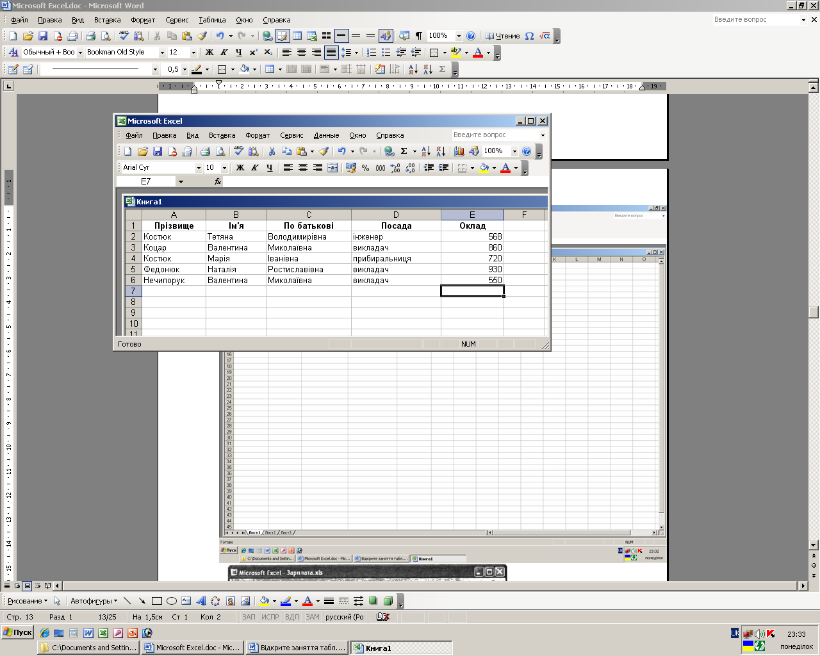820x656 pixels.
Task: Insert WordArt from the Drawing toolbar
Action: [x=201, y=601]
